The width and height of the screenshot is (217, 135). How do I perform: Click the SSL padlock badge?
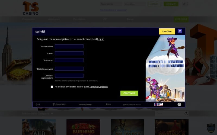point(109,104)
